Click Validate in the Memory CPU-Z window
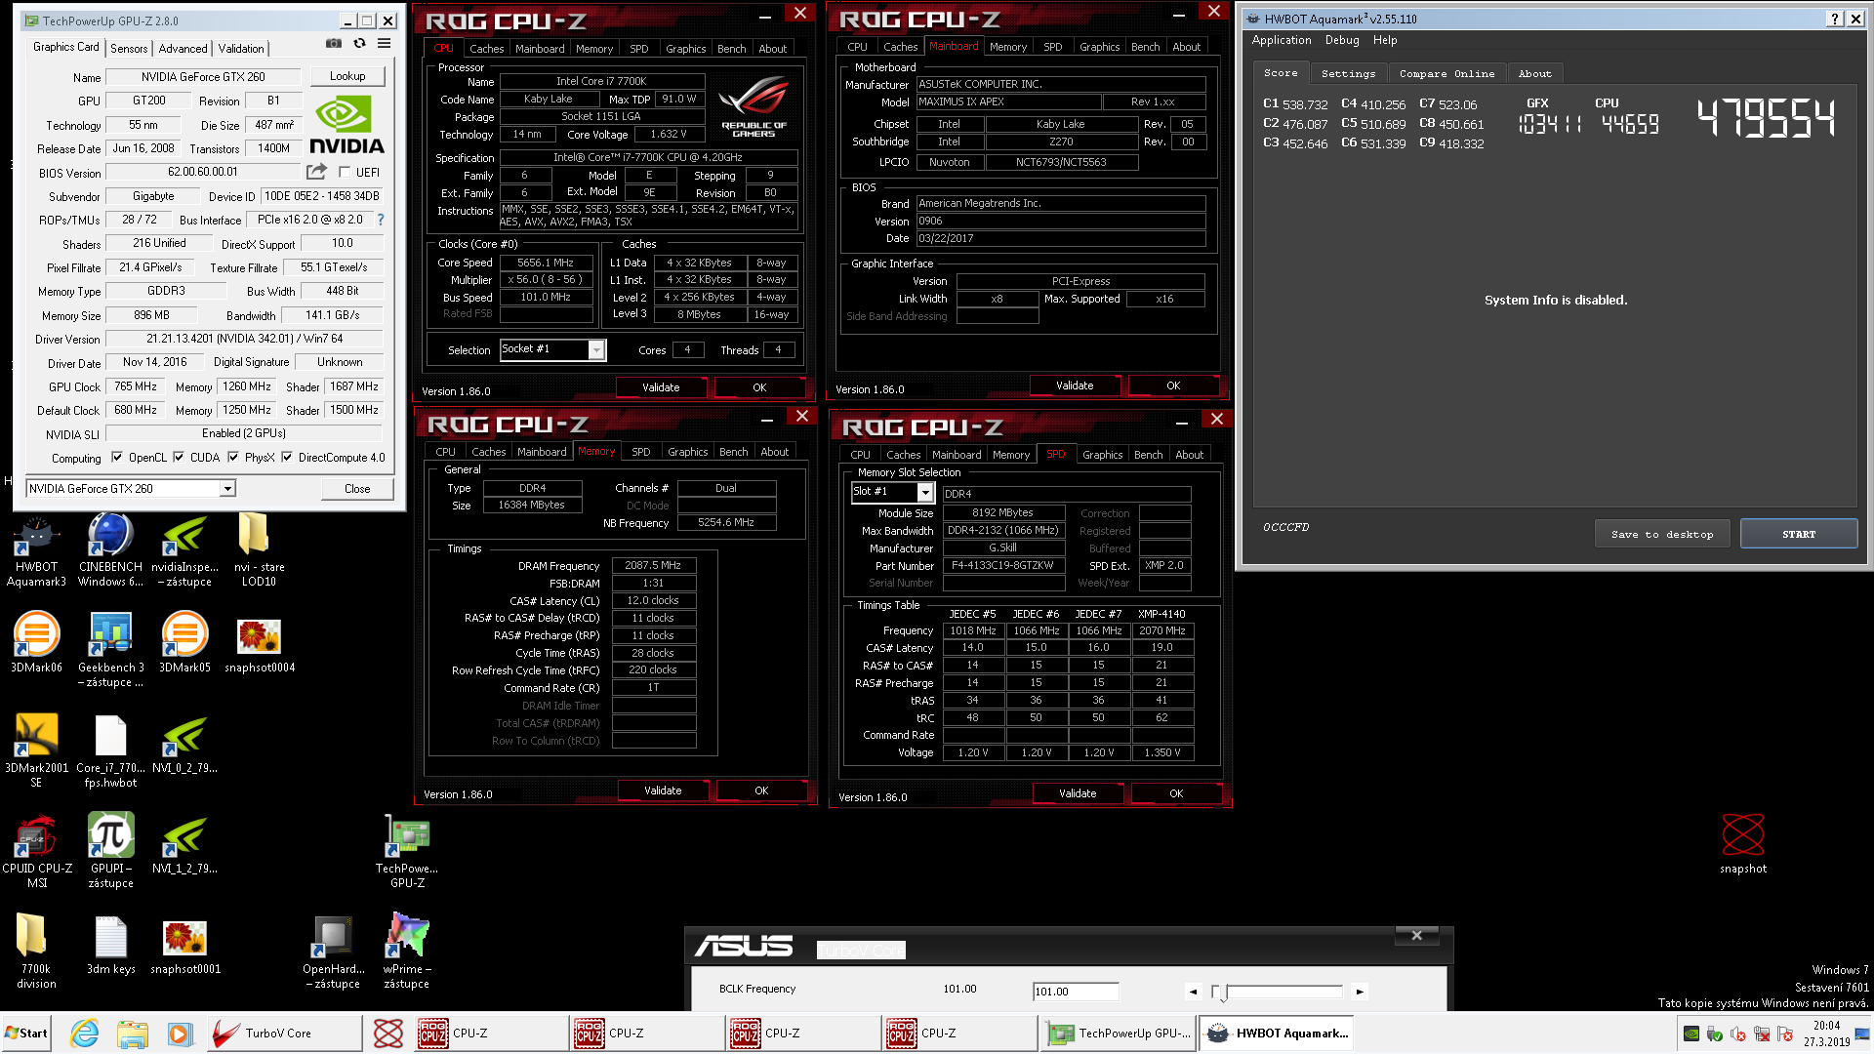This screenshot has width=1874, height=1054. (663, 790)
